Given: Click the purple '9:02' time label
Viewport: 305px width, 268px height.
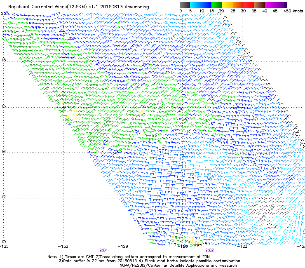Looking at the screenshot, I should (x=209, y=250).
